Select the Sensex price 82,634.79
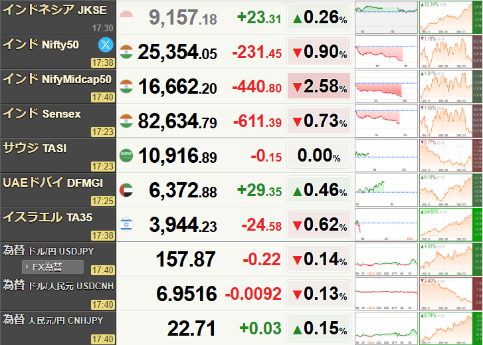Viewport: 483px width, 345px height. tap(177, 121)
